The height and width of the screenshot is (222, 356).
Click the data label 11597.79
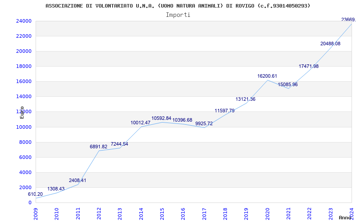(225, 111)
